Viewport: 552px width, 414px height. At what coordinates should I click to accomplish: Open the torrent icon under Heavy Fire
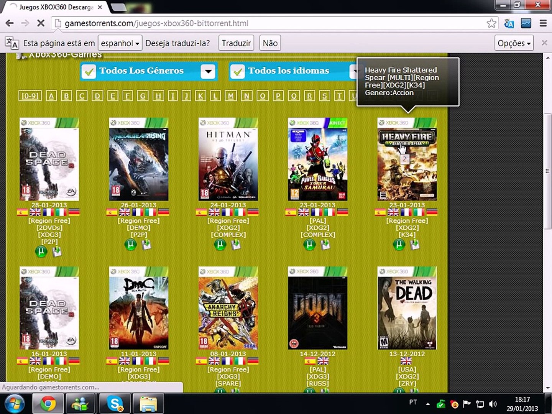coord(399,245)
